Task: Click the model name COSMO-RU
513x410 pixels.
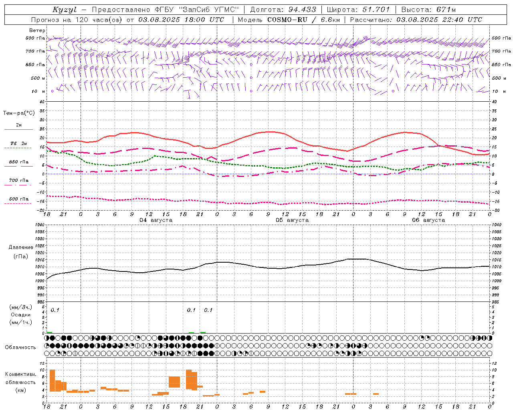Action: [x=287, y=20]
